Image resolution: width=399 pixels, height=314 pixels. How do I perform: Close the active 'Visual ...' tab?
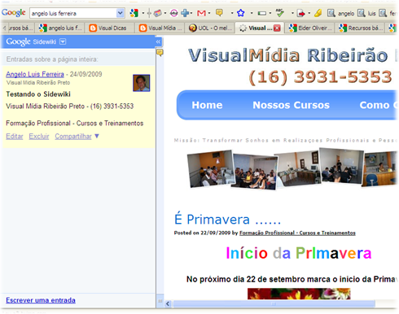pos(277,28)
